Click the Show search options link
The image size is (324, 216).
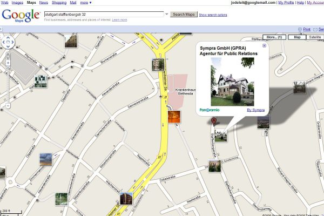click(213, 15)
